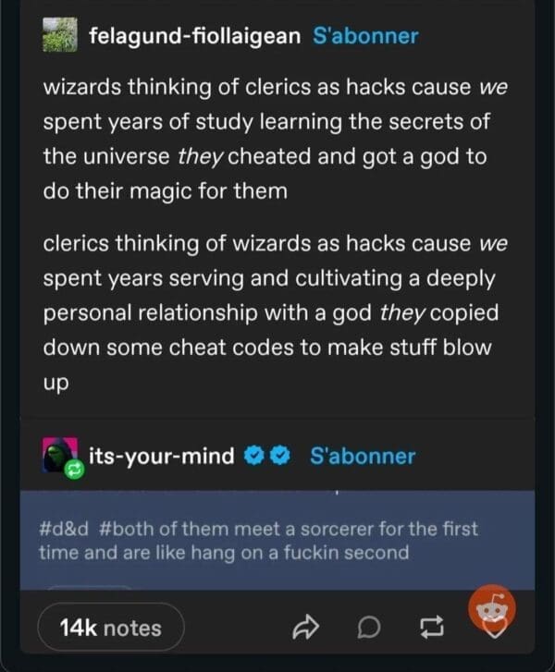
Task: Select the wizards thinking of clerics paragraph
Action: coord(275,139)
